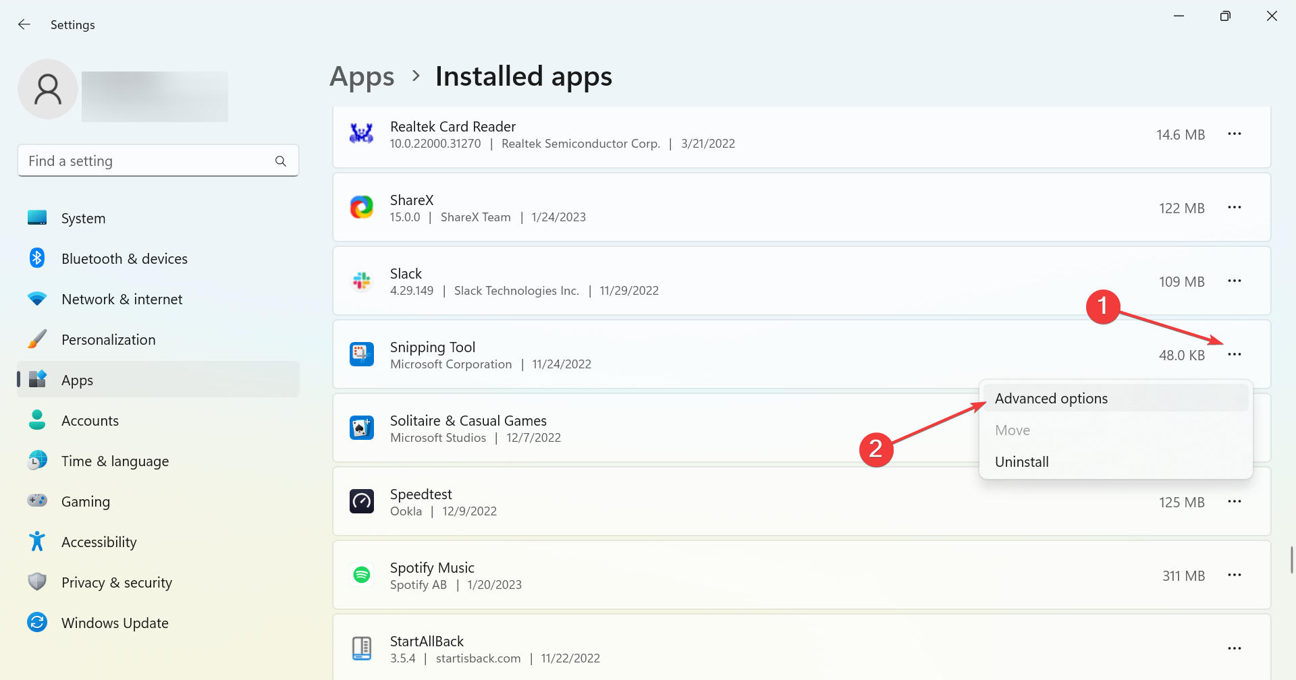Go to System settings
Screen dimensions: 1296x680
[x=158, y=218]
